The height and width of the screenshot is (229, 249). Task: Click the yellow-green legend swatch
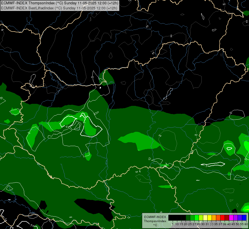pos(201,218)
